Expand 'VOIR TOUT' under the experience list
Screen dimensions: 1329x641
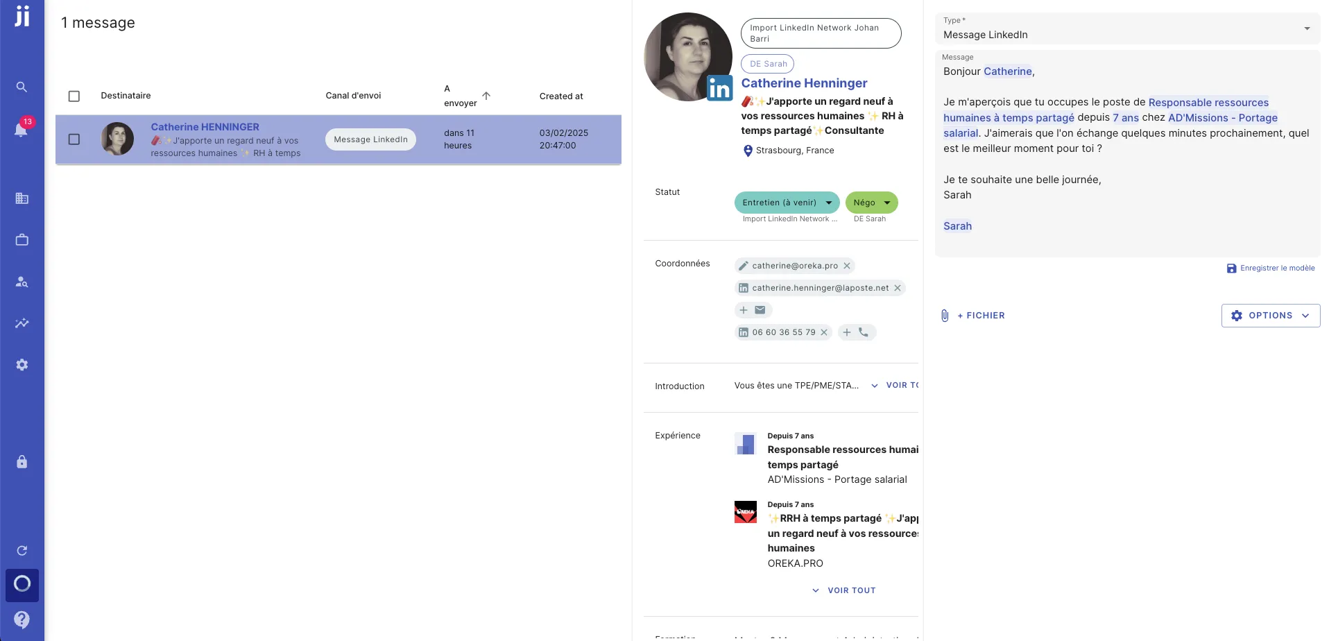pyautogui.click(x=843, y=590)
